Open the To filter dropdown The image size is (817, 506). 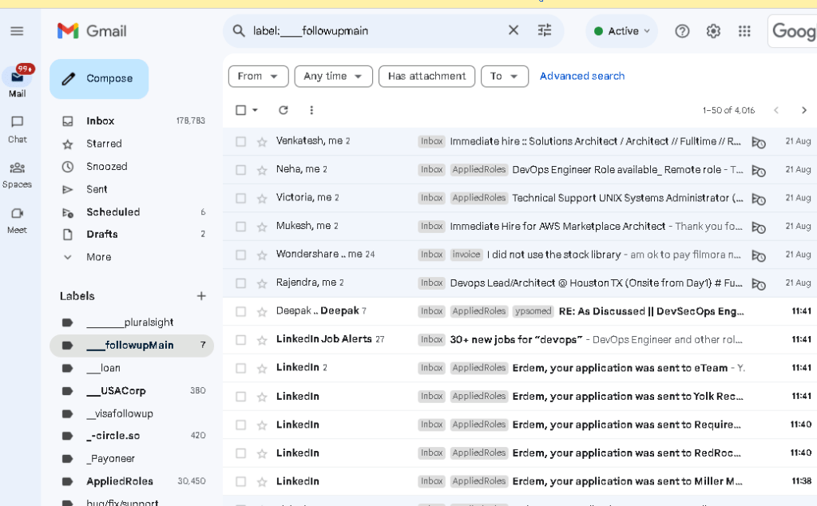[505, 77]
